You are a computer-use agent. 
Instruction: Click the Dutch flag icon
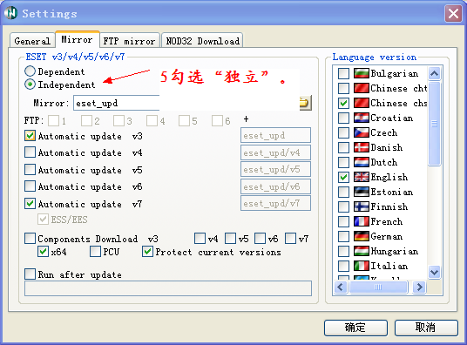pos(362,162)
